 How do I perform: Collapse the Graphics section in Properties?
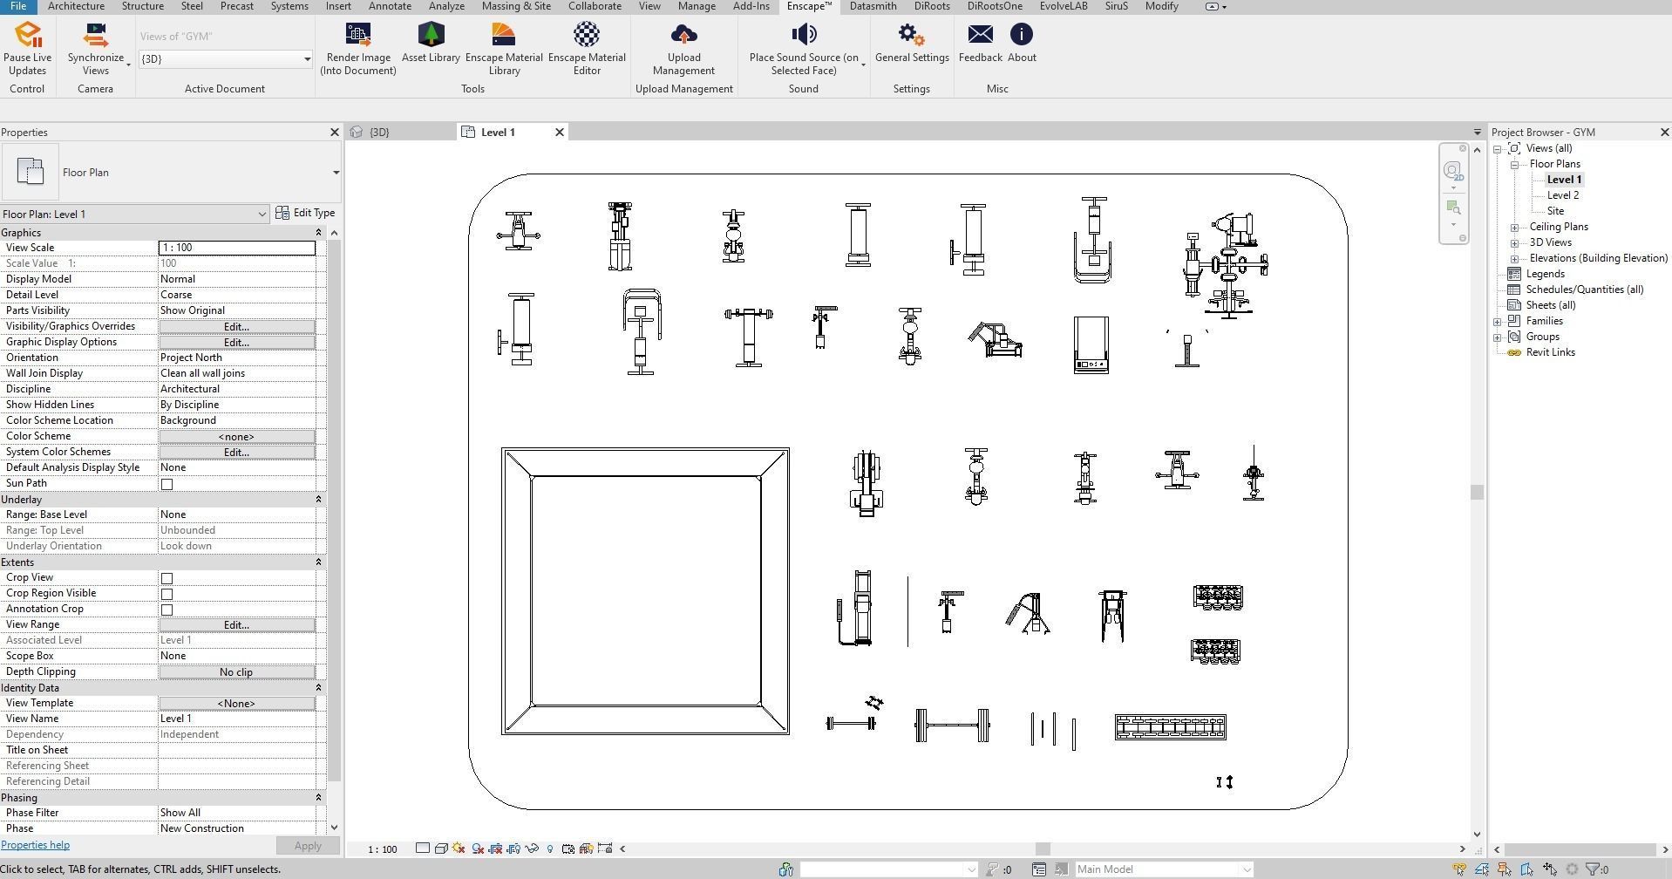point(318,232)
